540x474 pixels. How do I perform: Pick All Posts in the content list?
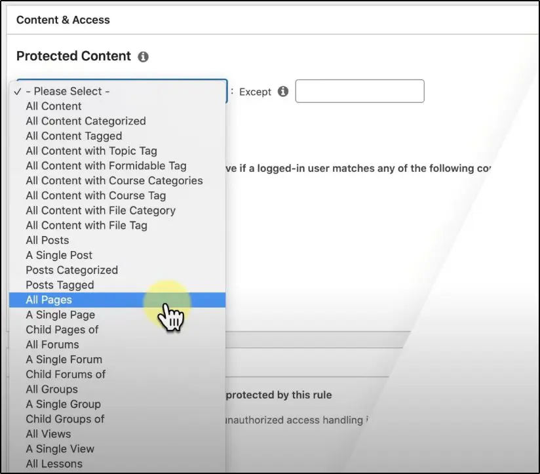[47, 240]
